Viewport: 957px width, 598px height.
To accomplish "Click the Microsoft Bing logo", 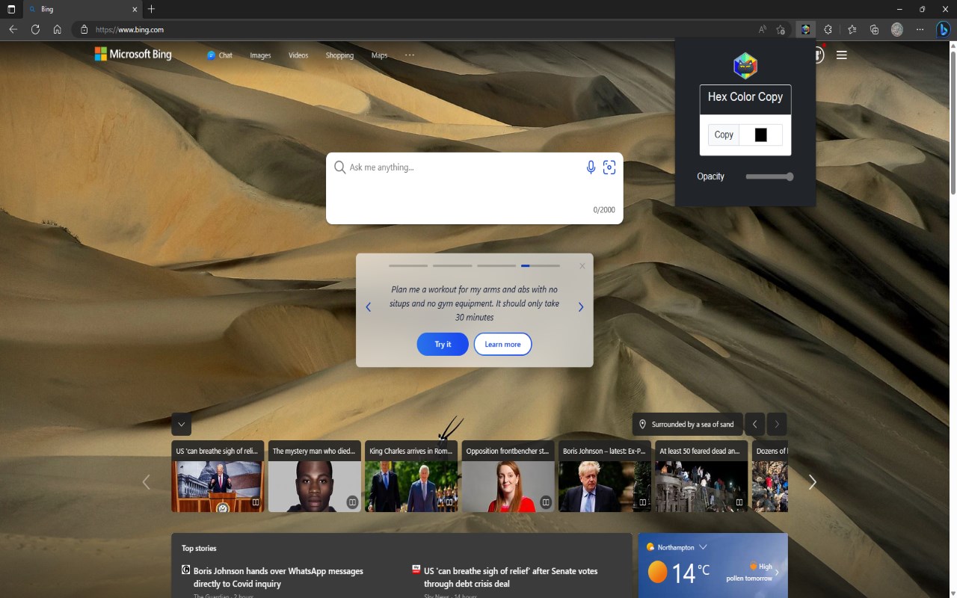I will [x=133, y=54].
